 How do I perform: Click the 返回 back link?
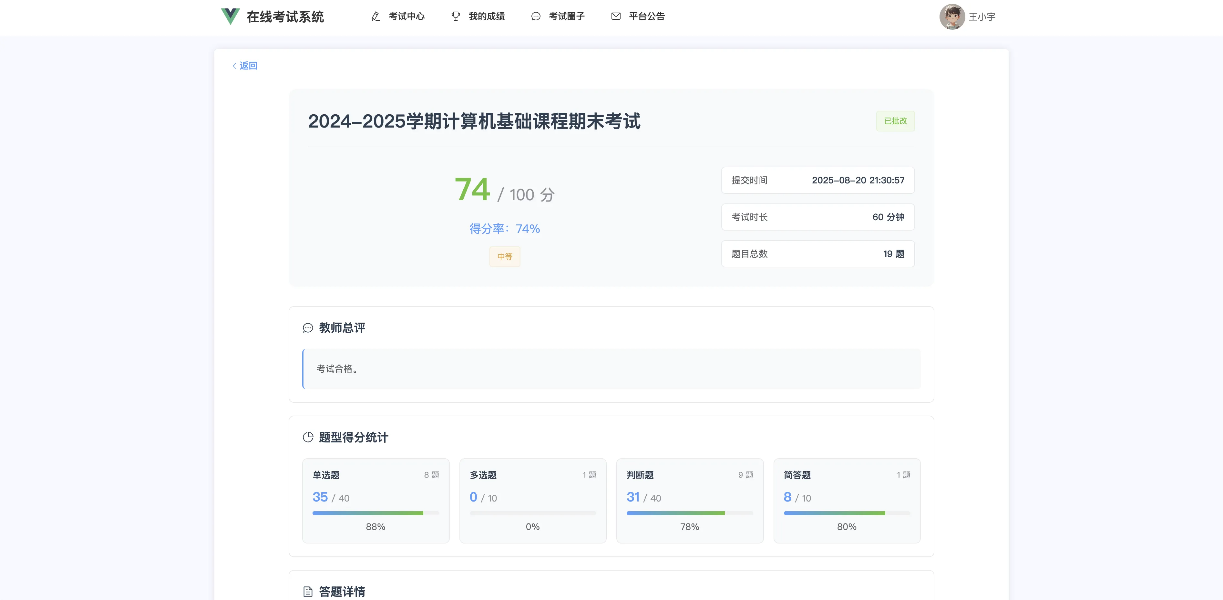pos(248,66)
